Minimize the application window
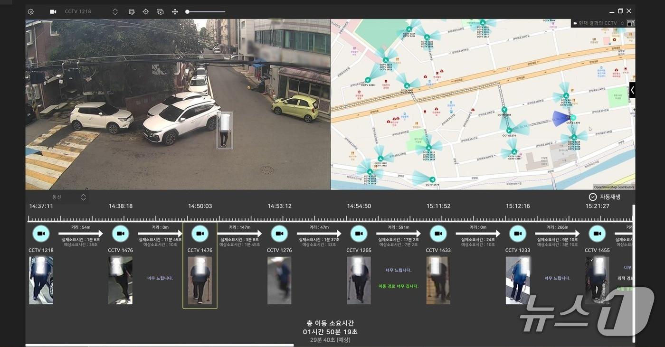This screenshot has width=665, height=347. (x=612, y=11)
